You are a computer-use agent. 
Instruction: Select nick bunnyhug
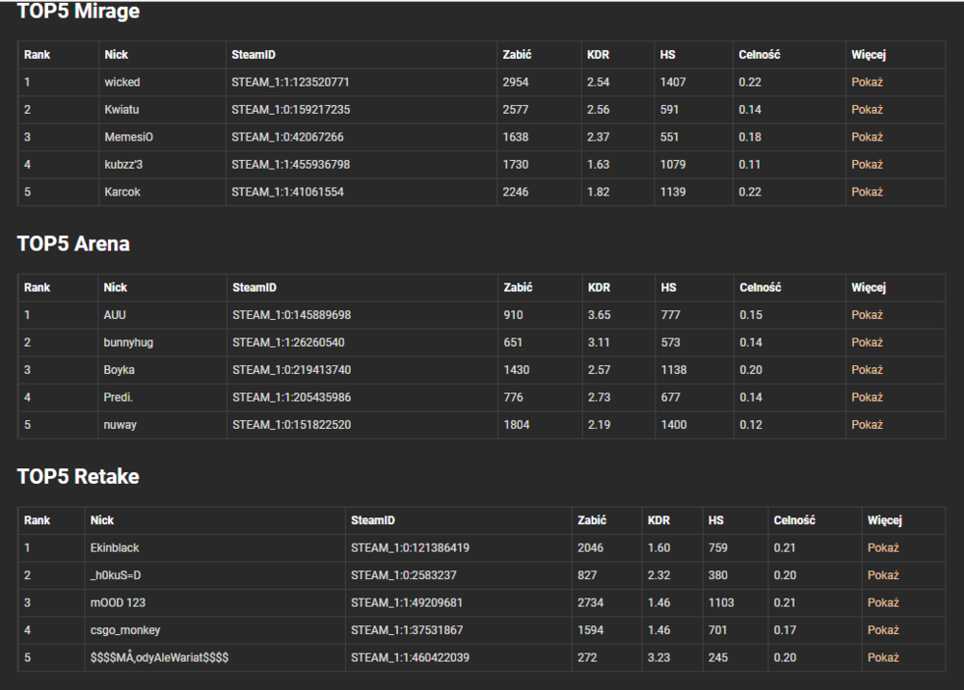[128, 343]
